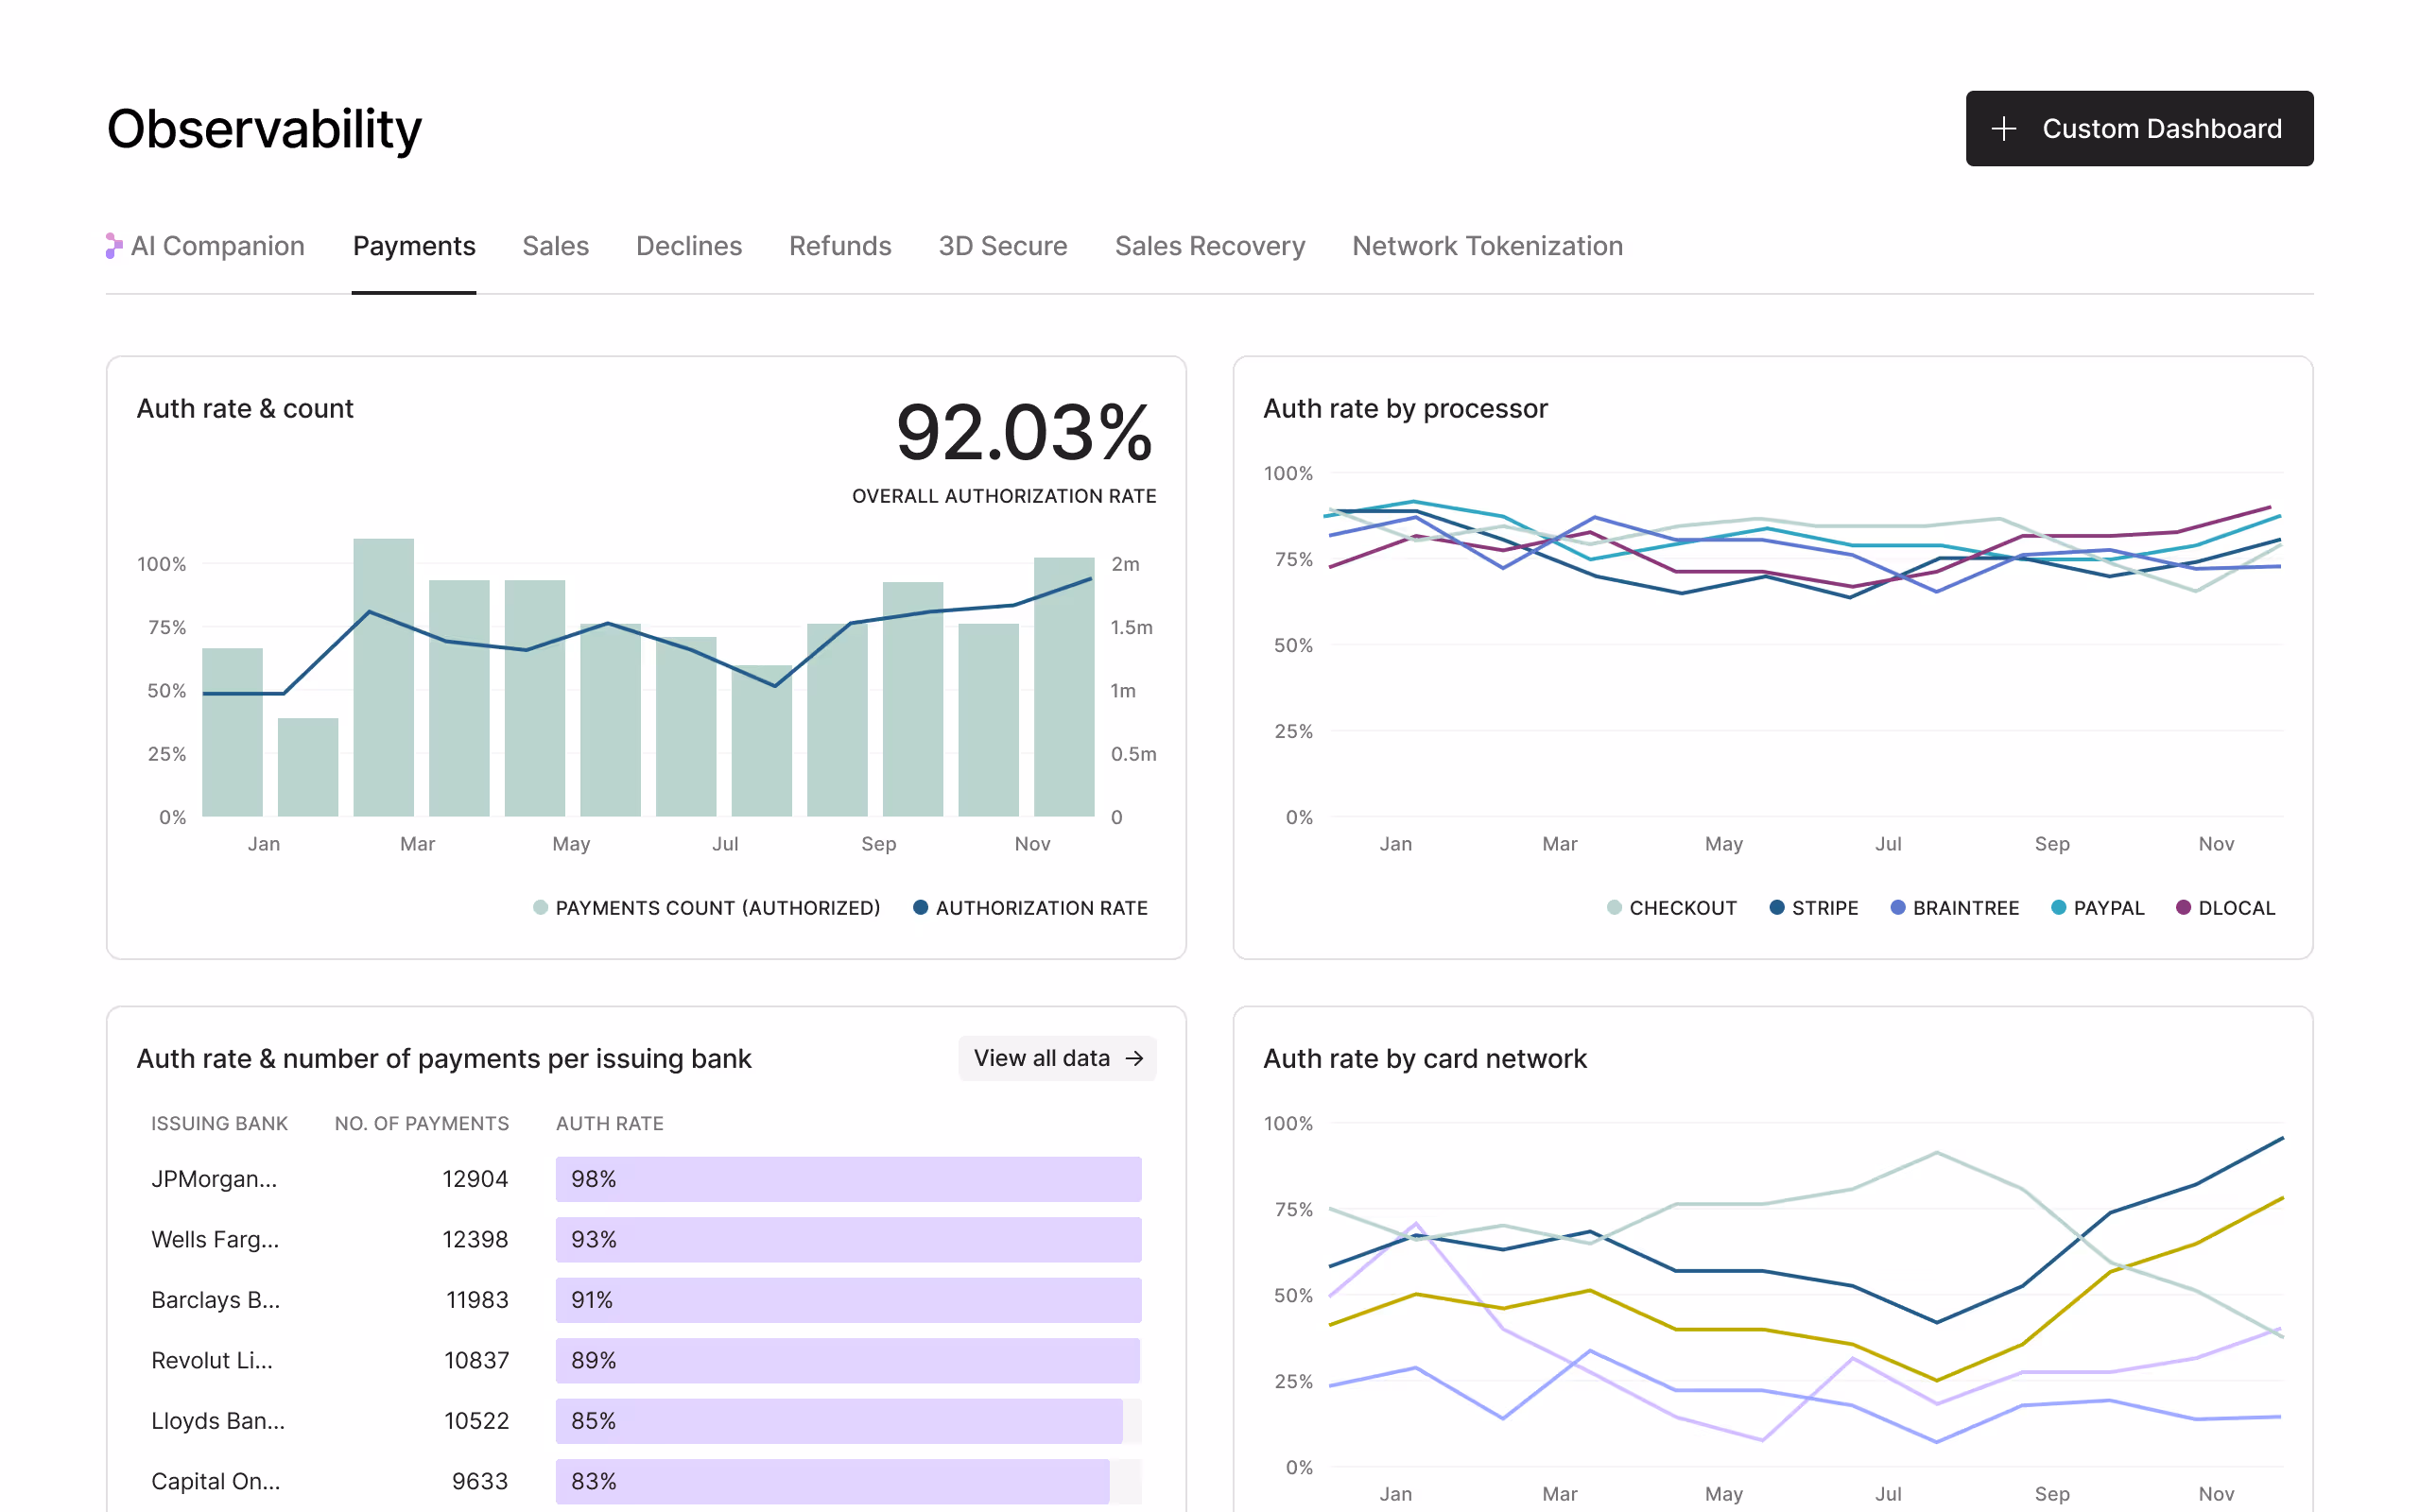Toggle the Checkout legend dot
The height and width of the screenshot is (1512, 2420).
coord(1614,908)
